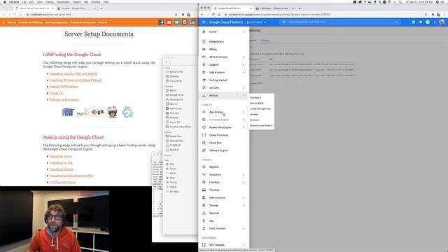Open the Security icon in sidebar
Image resolution: width=448 pixels, height=252 pixels.
coord(204,87)
